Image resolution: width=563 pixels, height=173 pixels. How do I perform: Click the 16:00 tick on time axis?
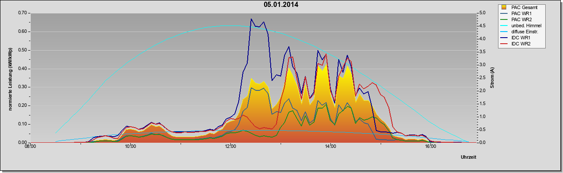(x=430, y=147)
